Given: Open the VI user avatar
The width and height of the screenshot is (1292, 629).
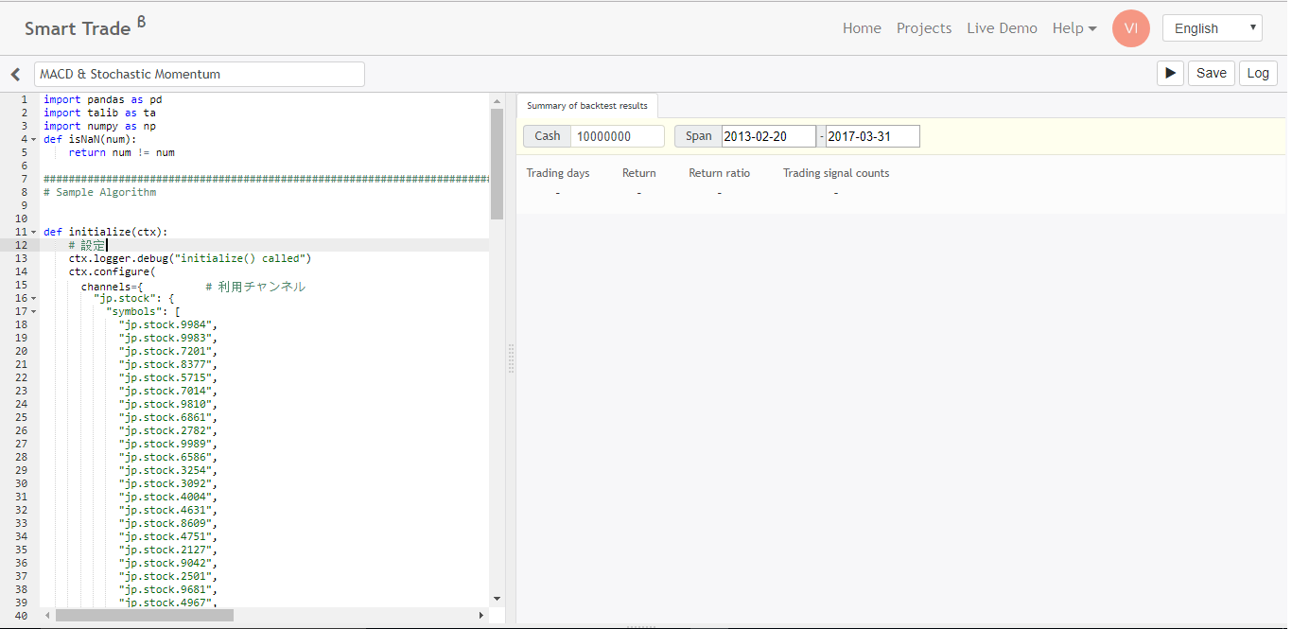Looking at the screenshot, I should tap(1130, 28).
